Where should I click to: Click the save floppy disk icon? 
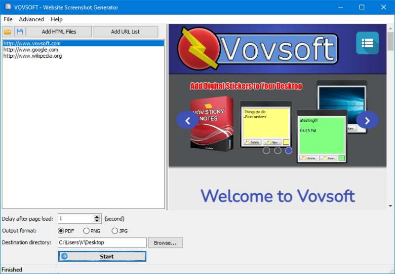point(20,32)
